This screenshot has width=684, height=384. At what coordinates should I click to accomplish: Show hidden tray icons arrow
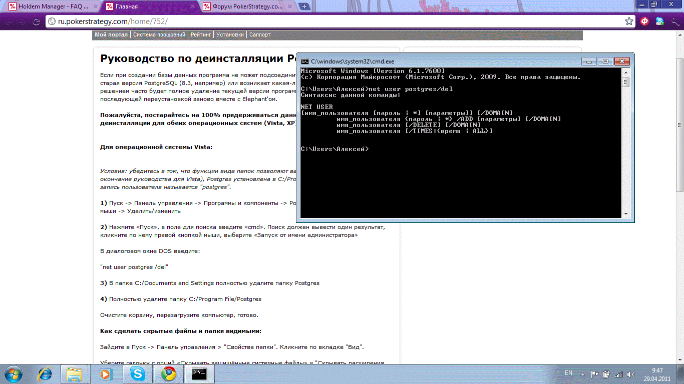583,373
